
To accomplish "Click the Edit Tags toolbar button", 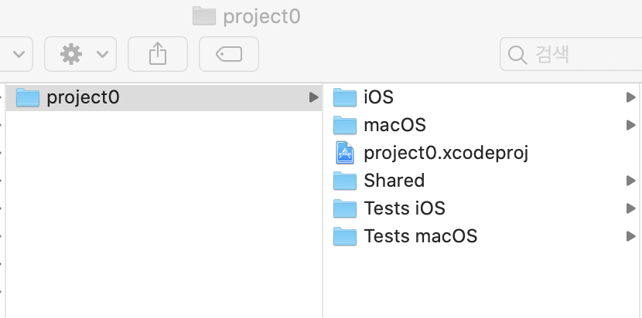I will coord(228,53).
